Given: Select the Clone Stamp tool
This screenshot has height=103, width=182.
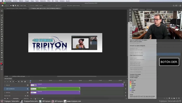Looking at the screenshot, I should point(2,30).
